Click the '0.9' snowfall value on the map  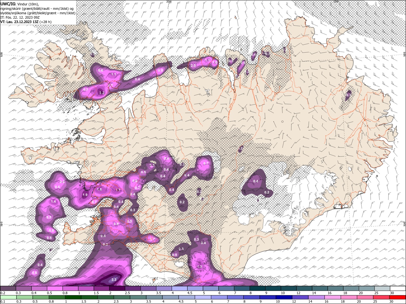pos(116,224)
